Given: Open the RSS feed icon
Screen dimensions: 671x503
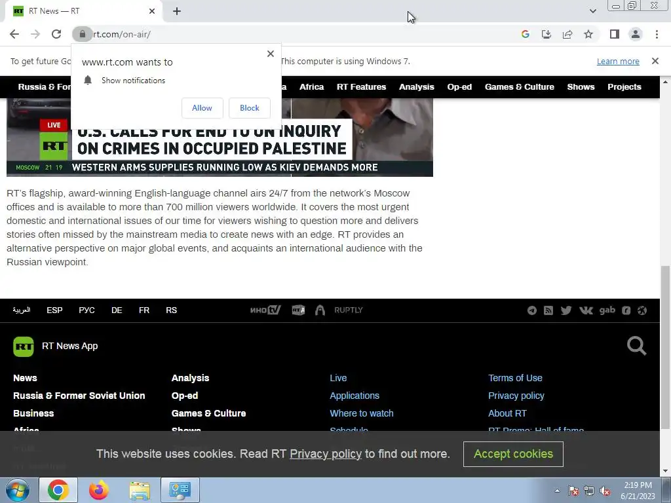Looking at the screenshot, I should click(548, 310).
